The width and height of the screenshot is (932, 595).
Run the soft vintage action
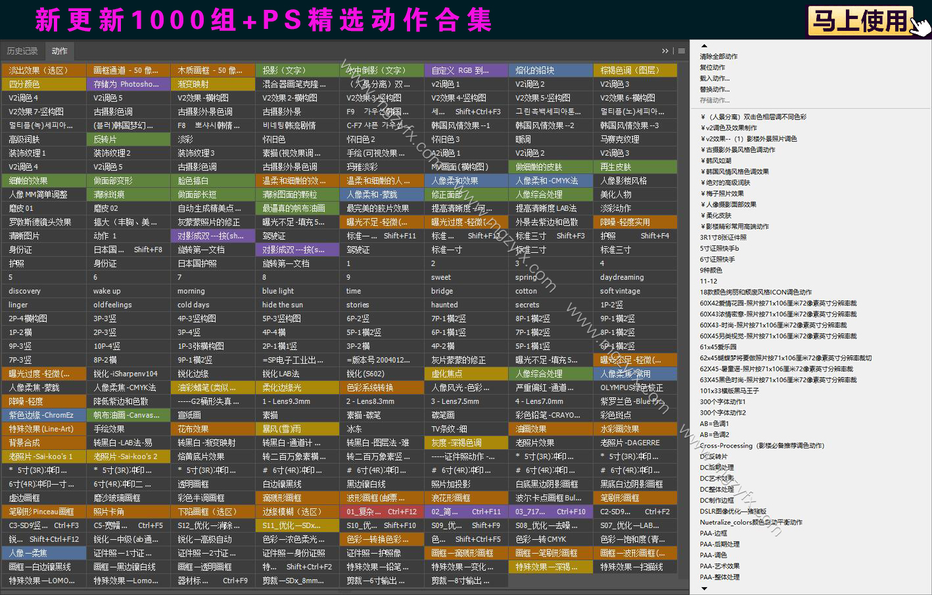635,291
